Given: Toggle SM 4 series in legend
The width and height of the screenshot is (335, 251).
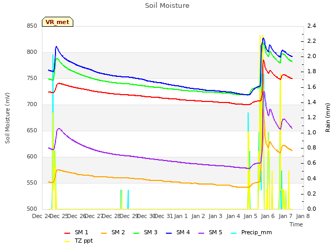Looking at the screenshot, I should pyautogui.click(x=178, y=232).
